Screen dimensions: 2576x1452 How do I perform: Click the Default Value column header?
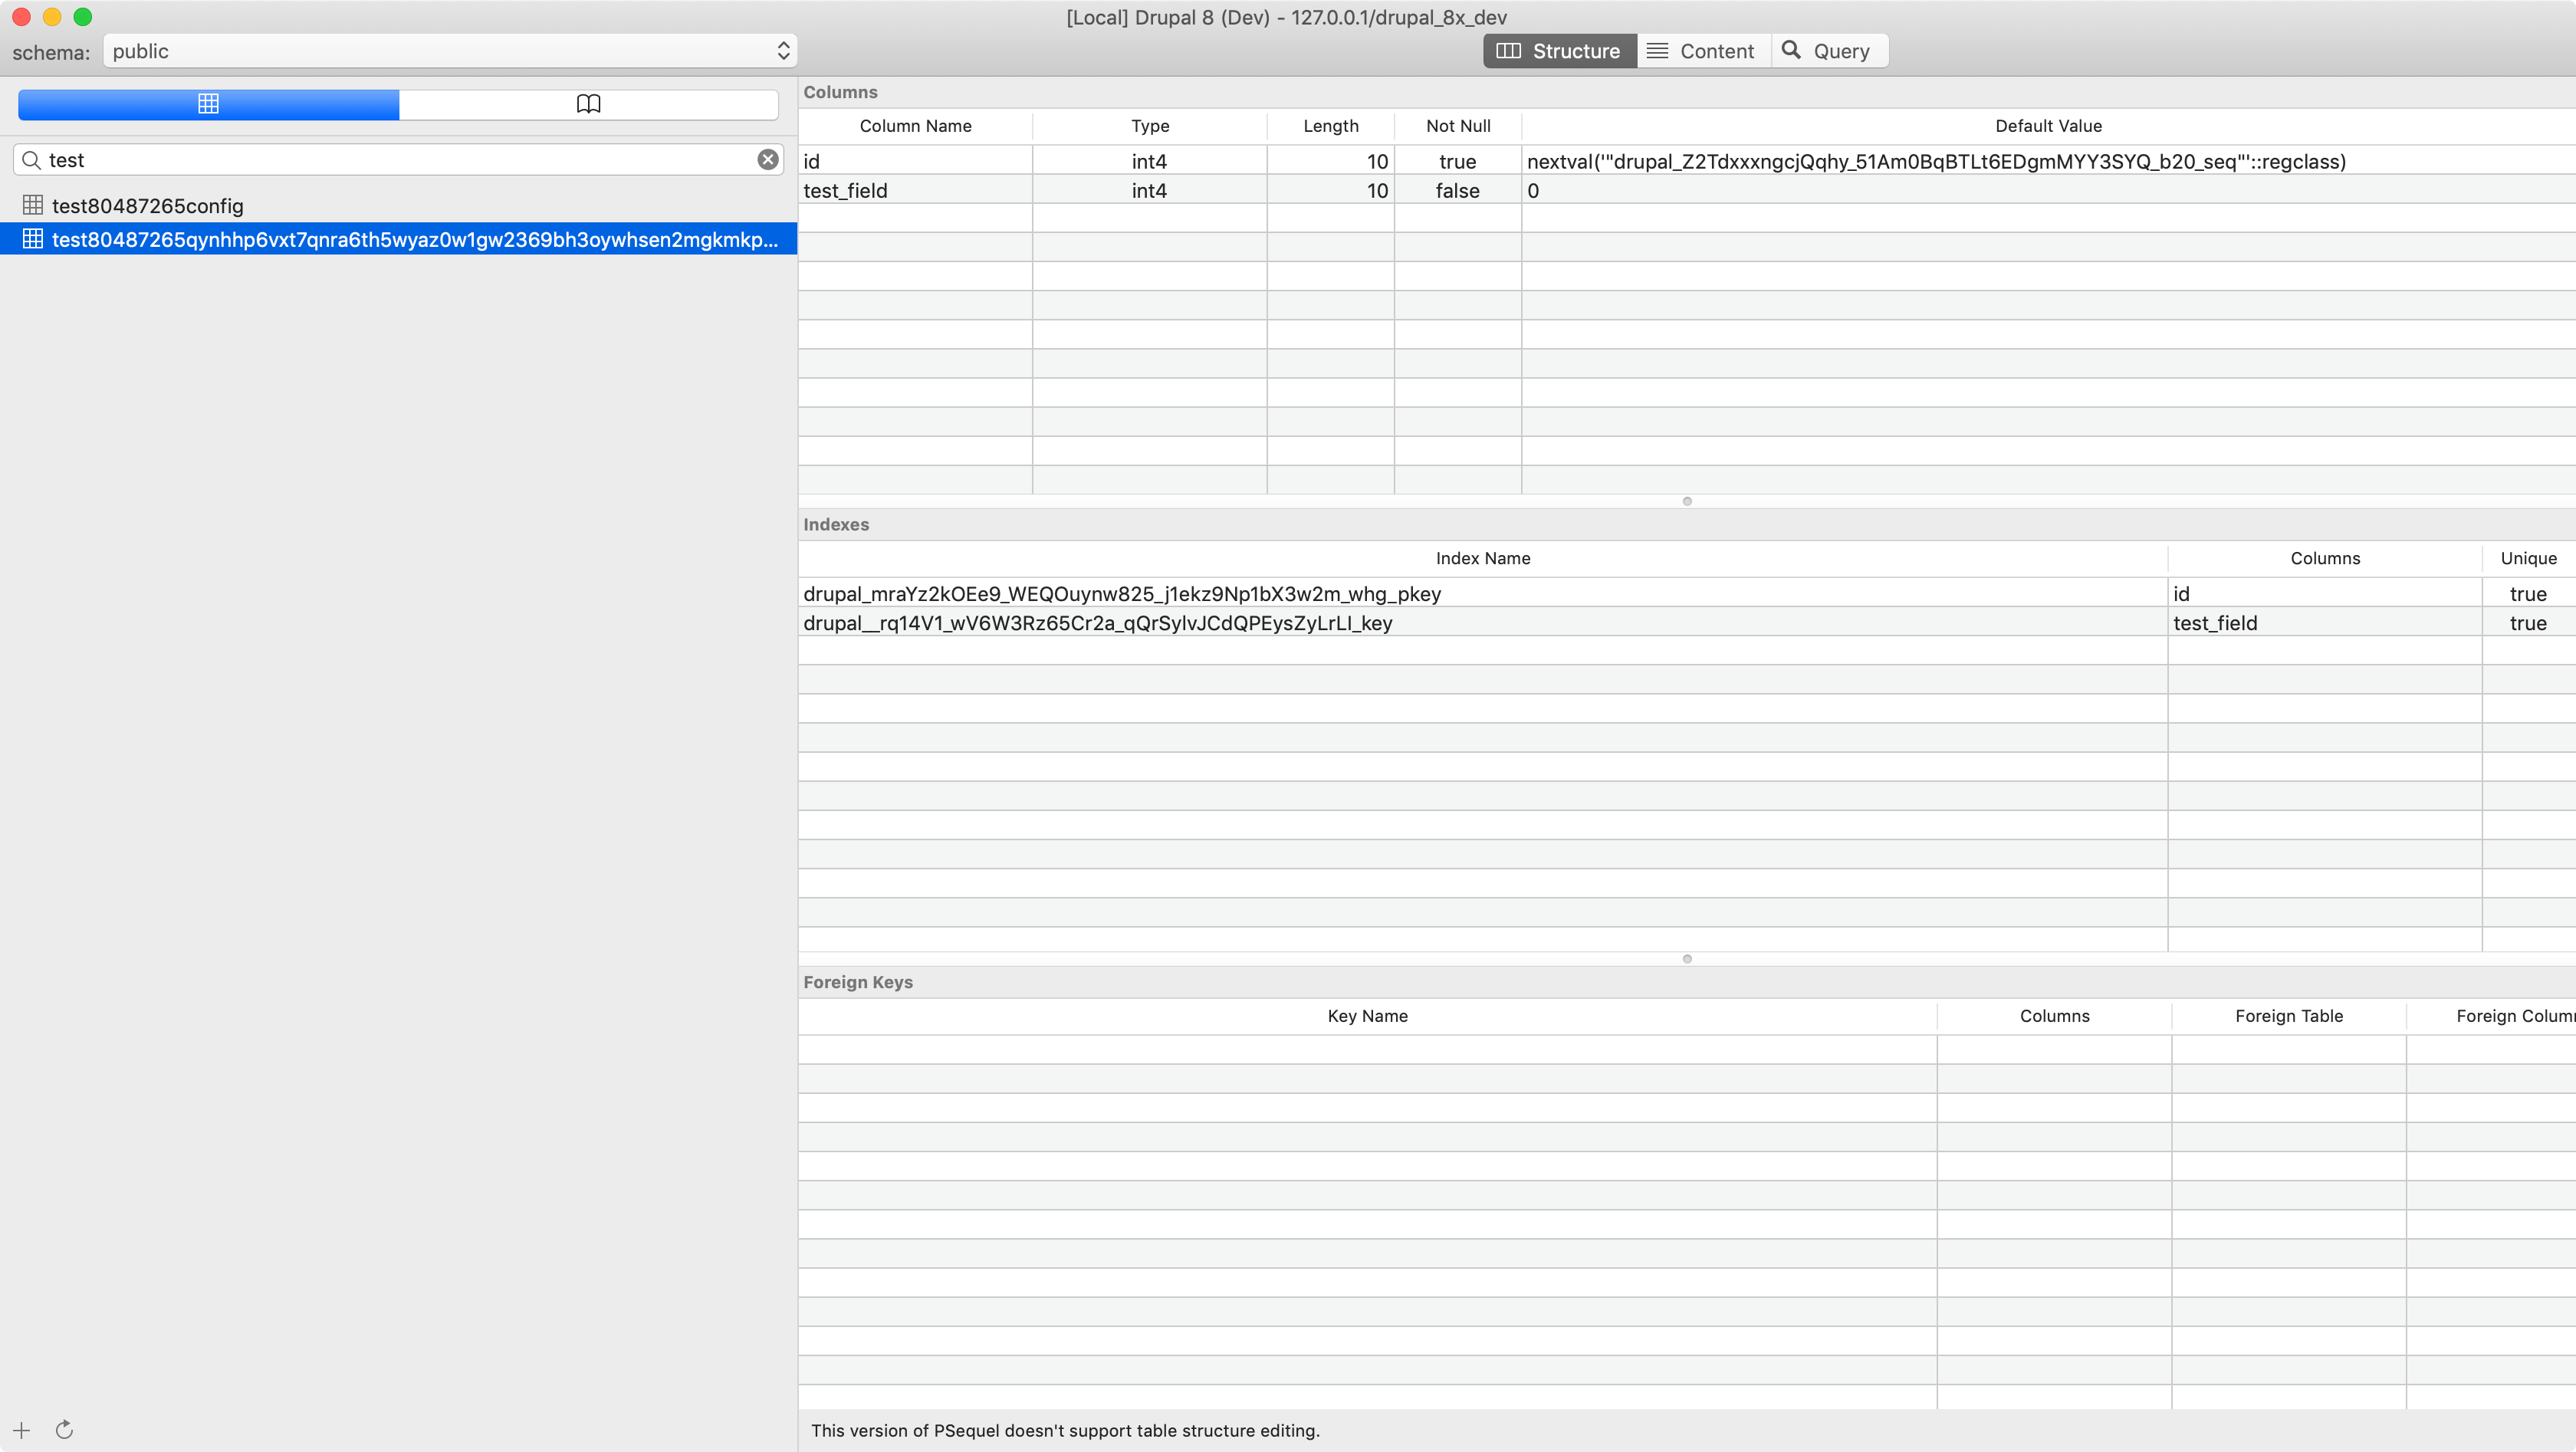coord(2048,126)
